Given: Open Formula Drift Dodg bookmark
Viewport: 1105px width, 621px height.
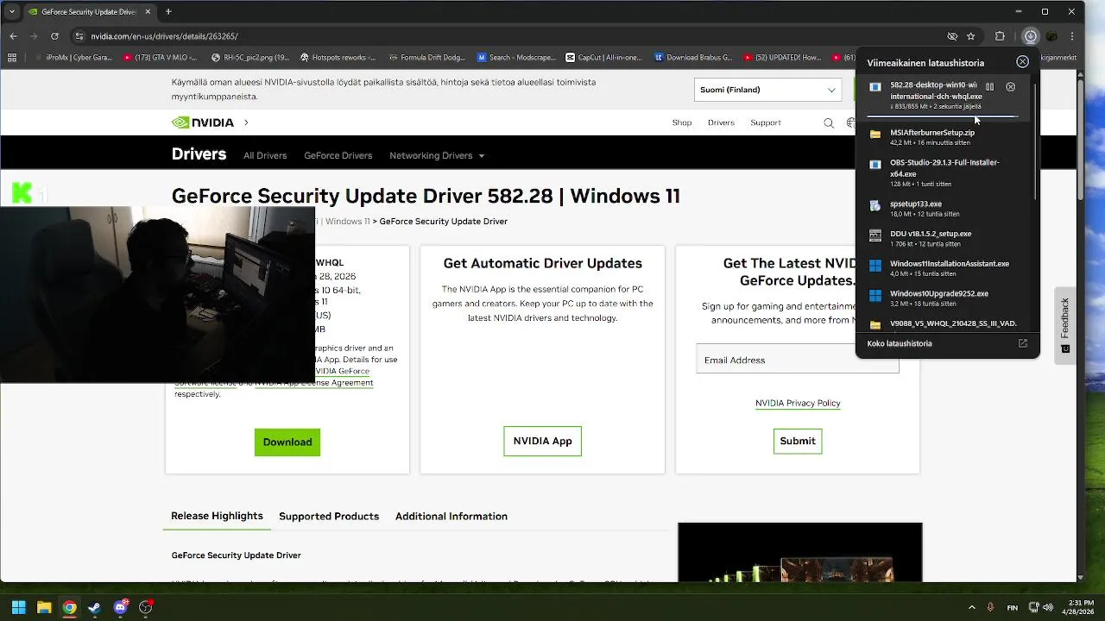Looking at the screenshot, I should pos(427,58).
